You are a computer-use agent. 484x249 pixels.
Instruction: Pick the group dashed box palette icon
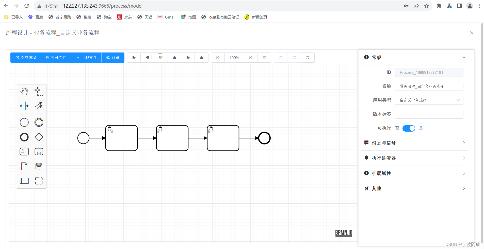39,181
